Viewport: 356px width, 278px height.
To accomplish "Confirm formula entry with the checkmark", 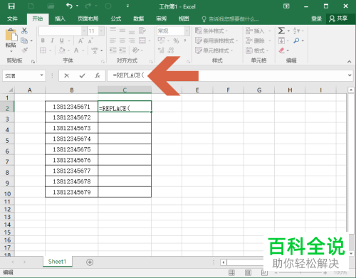I will pos(82,75).
